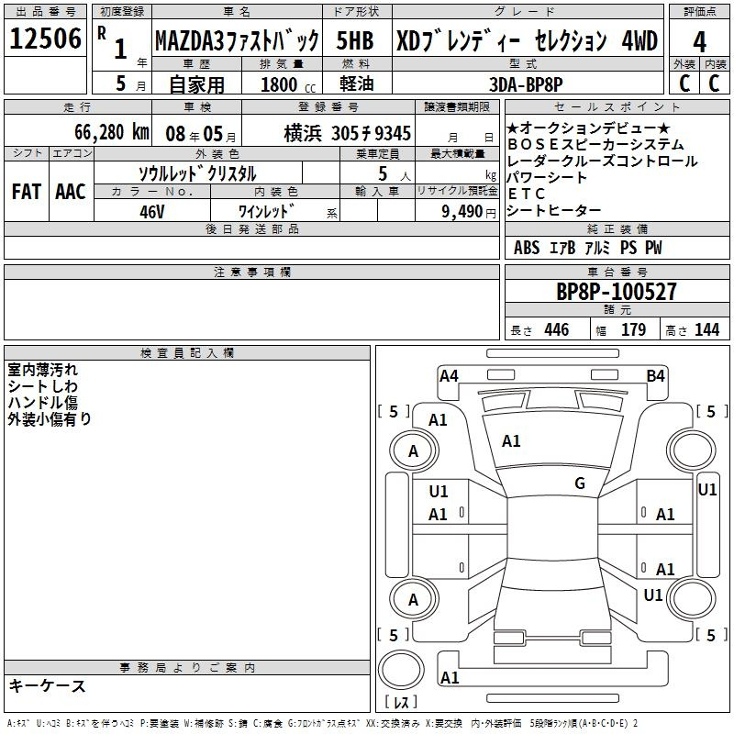Select the seating capacity 5人
734x734 pixels.
395,174
